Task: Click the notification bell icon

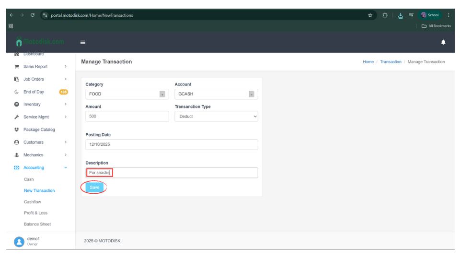Action: [x=443, y=42]
